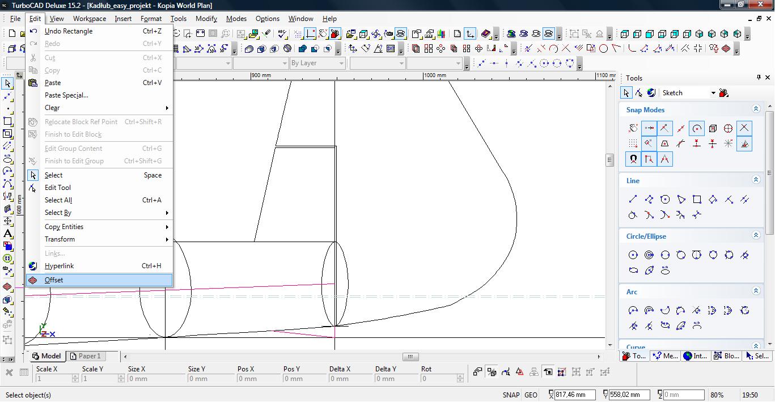Choose Undo Rectangle from the Edit menu

click(69, 31)
